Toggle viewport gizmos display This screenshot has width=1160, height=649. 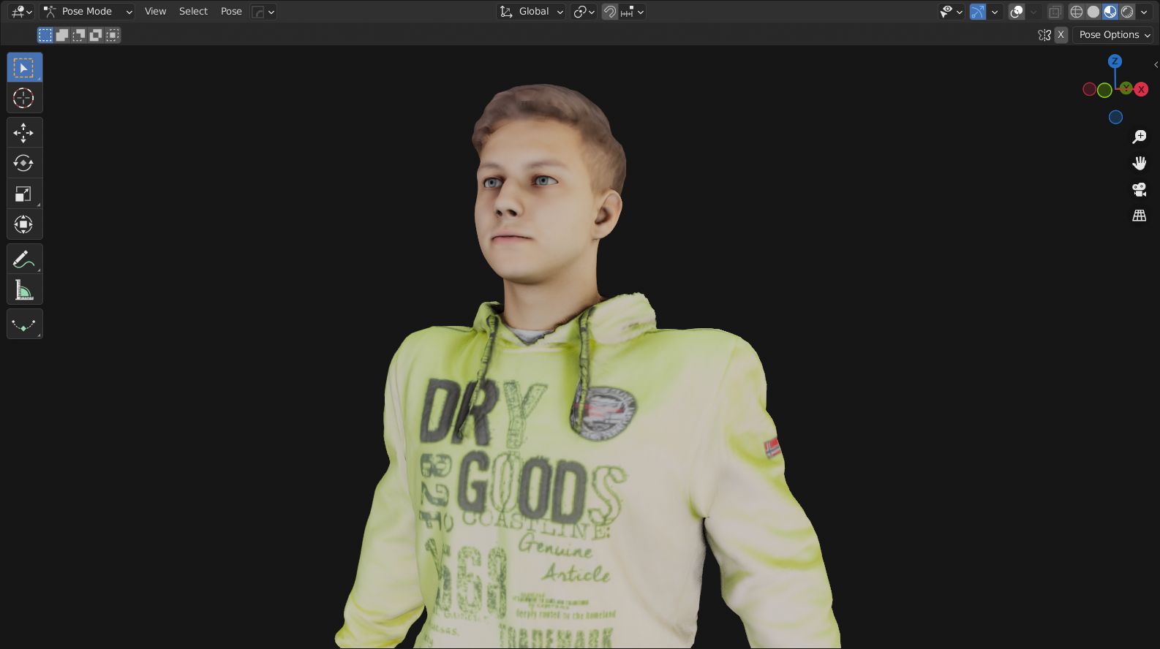[978, 12]
